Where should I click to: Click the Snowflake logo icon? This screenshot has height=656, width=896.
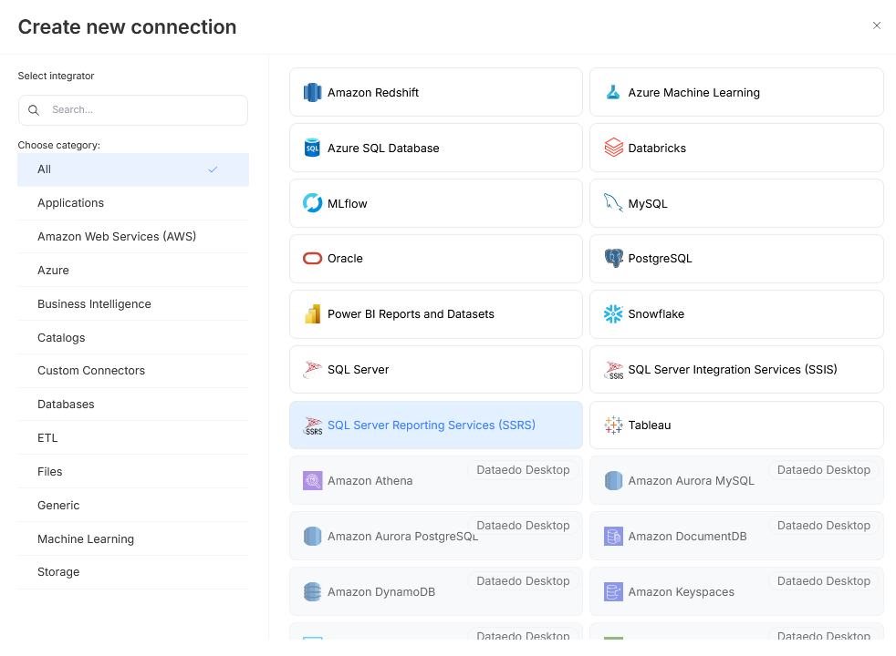point(613,314)
